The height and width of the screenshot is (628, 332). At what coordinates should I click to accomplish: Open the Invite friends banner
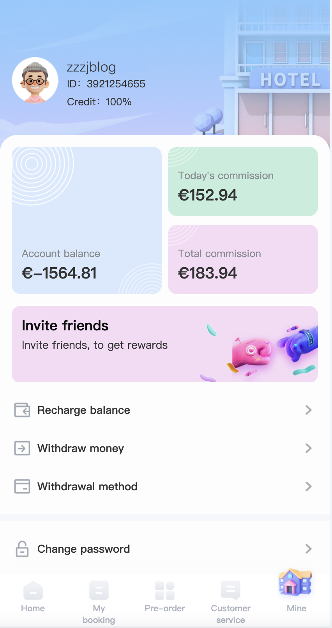tap(165, 344)
